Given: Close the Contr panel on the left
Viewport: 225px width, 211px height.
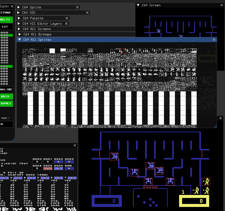Looking at the screenshot, I should pos(12,6).
